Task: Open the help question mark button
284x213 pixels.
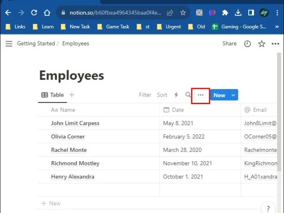Action: coord(268,208)
